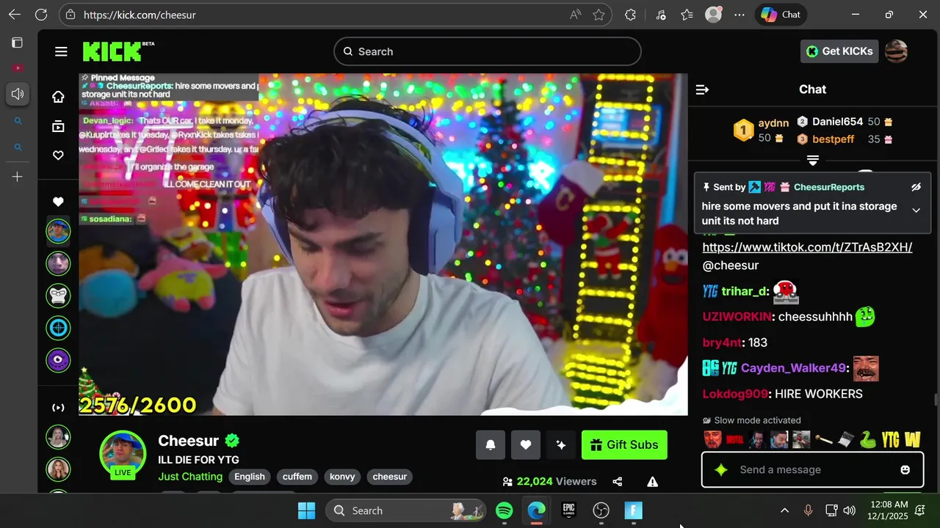The height and width of the screenshot is (528, 940).
Task: Select the cheesur tag
Action: click(390, 477)
